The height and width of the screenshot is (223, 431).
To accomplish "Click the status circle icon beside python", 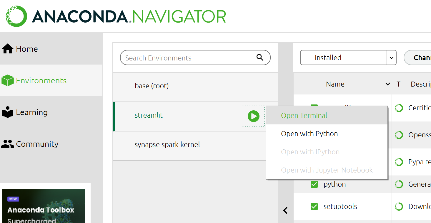I will point(399,184).
